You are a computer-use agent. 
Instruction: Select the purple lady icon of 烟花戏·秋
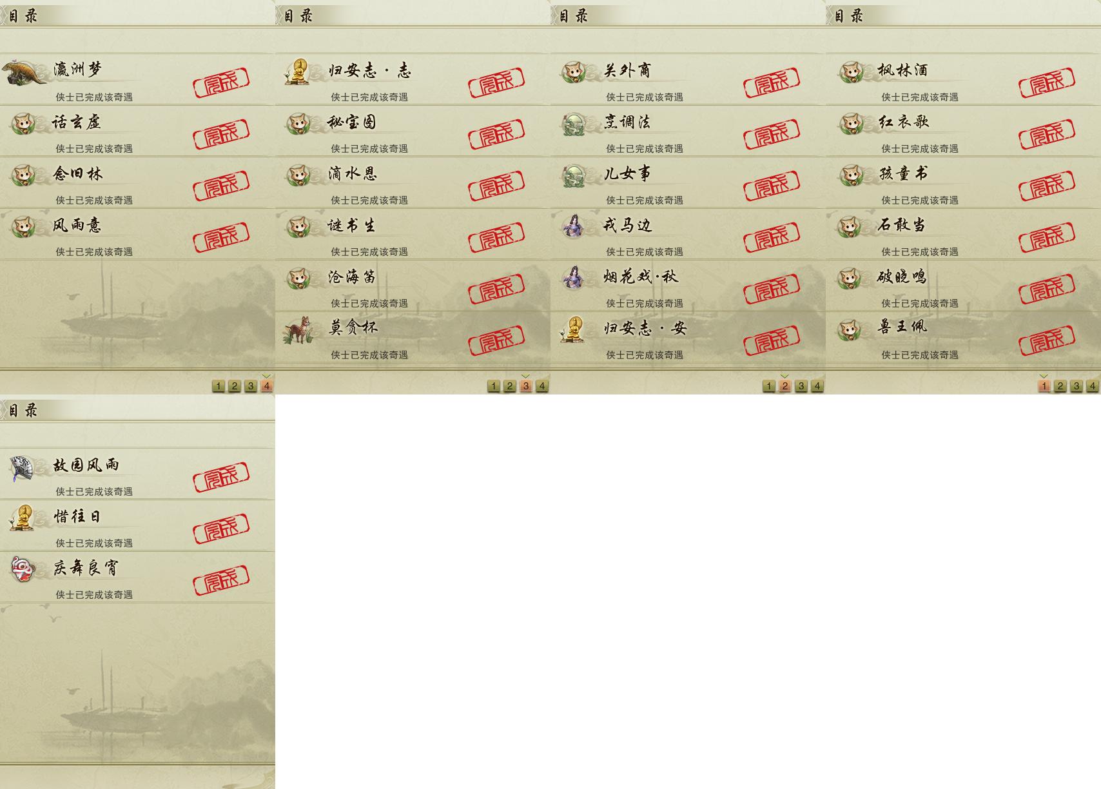point(573,278)
